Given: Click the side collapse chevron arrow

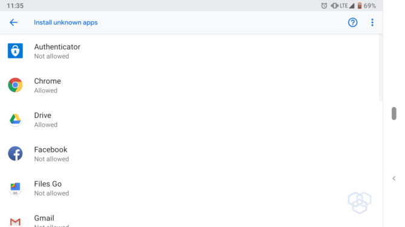Looking at the screenshot, I should [x=394, y=178].
